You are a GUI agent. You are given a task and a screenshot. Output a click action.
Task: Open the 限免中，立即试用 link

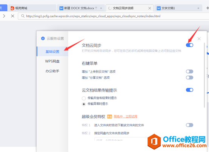pyautogui.click(x=125, y=117)
